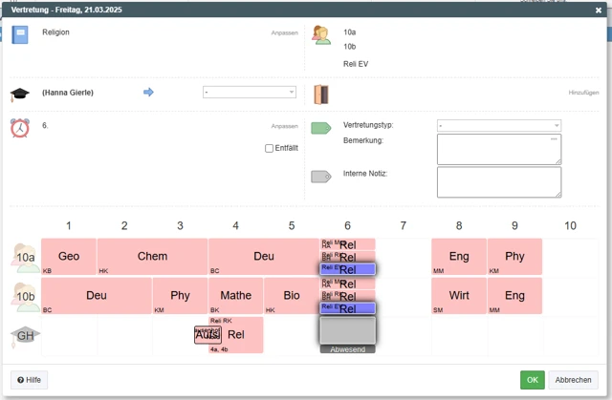Click the blue arrow next to Hanna Gierle

148,93
